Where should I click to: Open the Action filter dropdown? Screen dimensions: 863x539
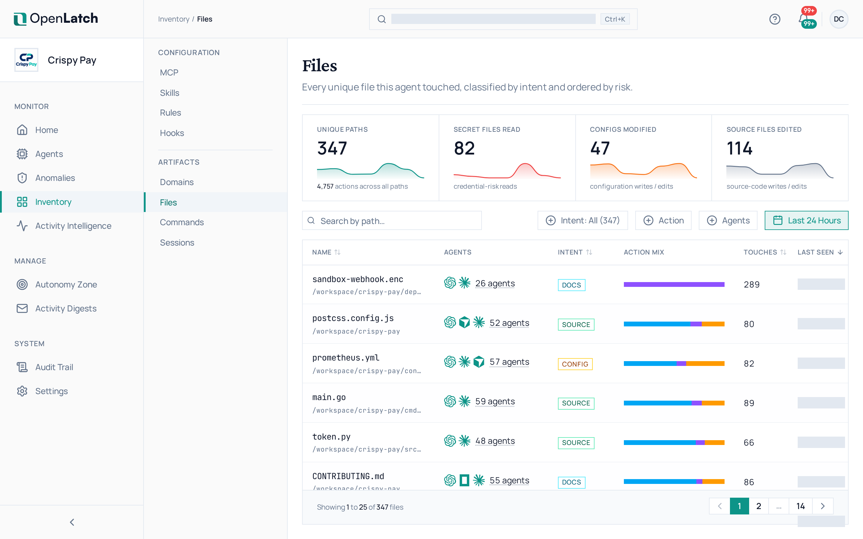663,220
